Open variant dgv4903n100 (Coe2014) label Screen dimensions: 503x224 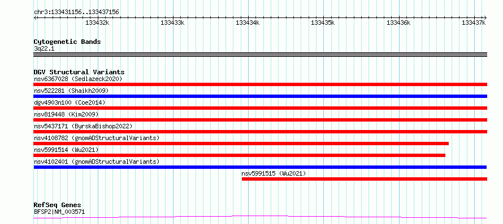[70, 102]
